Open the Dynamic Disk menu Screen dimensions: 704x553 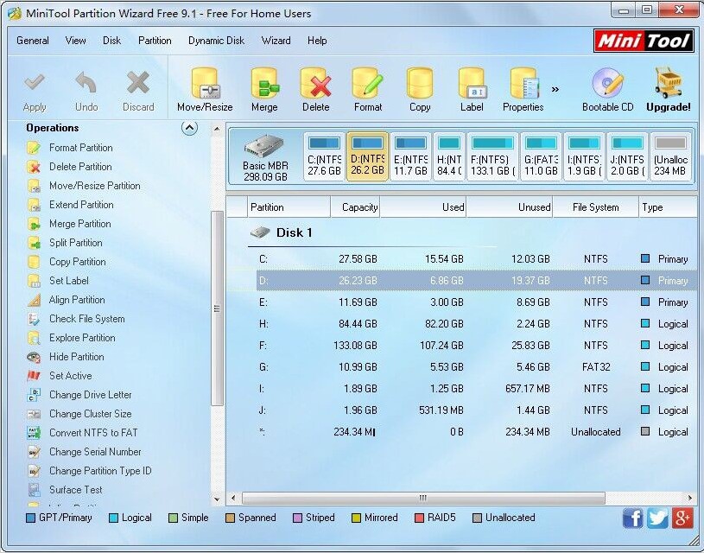click(x=216, y=40)
